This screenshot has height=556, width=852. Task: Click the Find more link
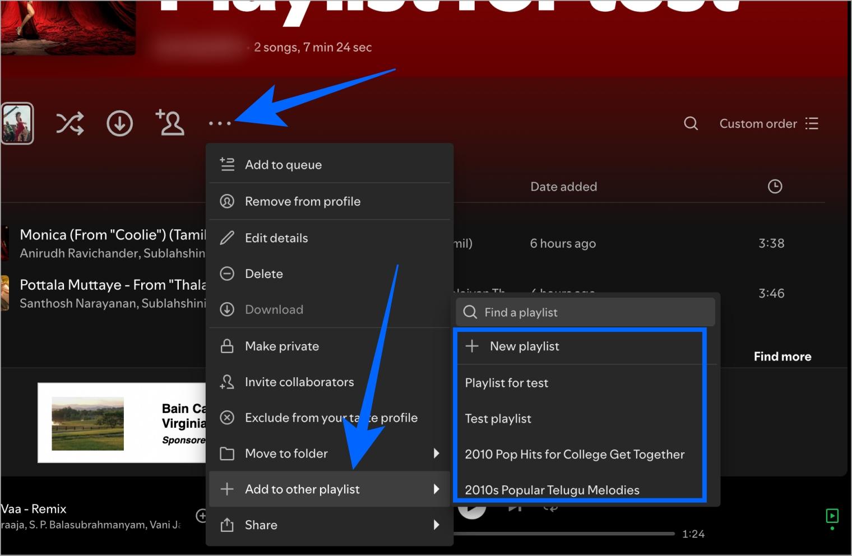782,356
